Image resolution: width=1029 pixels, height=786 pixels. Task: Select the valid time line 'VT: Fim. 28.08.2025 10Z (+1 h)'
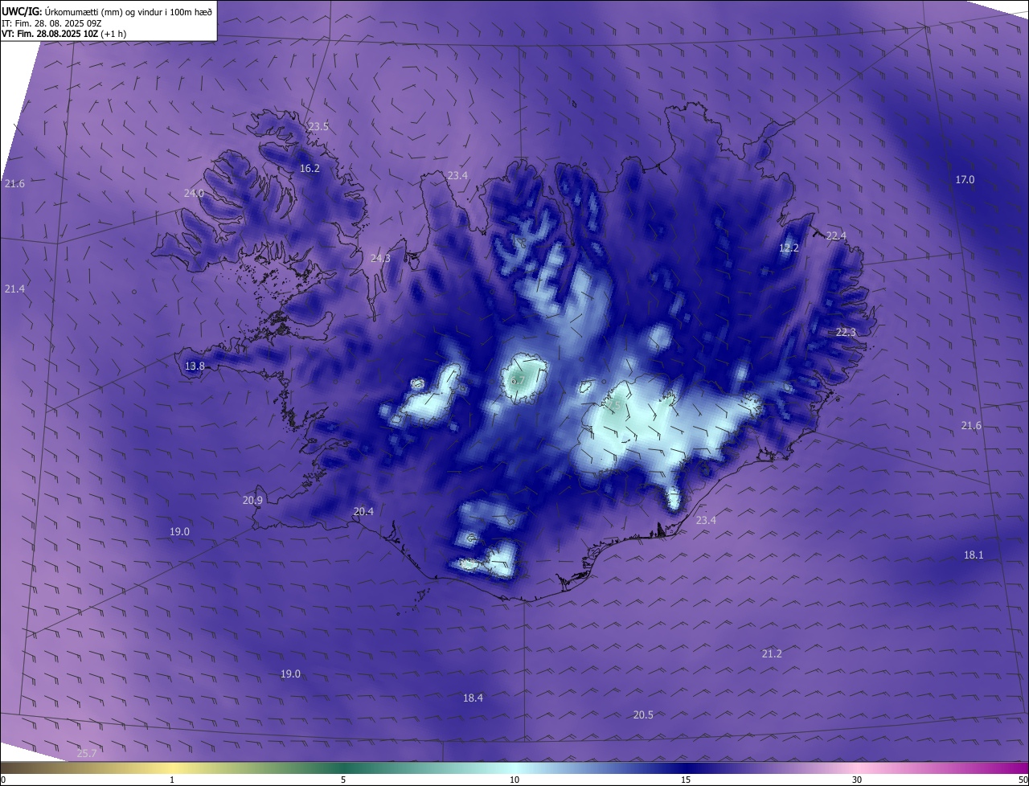(64, 34)
